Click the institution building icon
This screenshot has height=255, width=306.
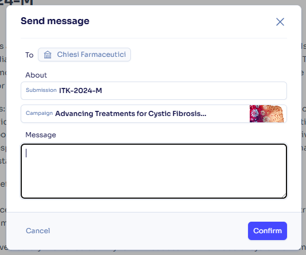coord(48,55)
